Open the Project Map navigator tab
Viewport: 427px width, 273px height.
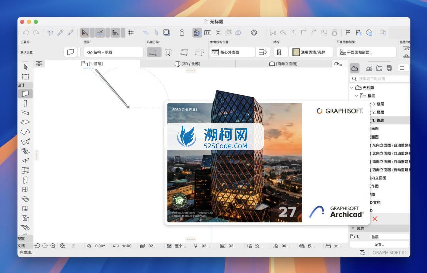tap(355, 68)
